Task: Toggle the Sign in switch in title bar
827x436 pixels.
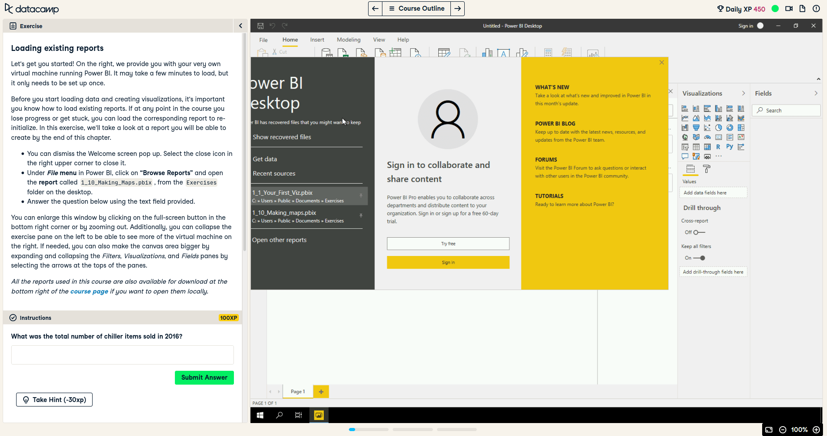Action: [760, 26]
